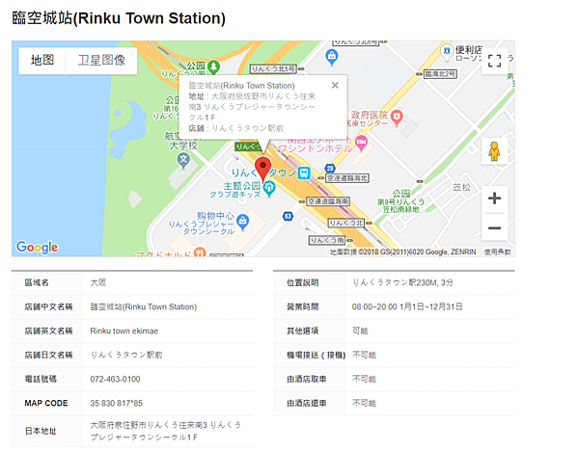Click the 由酒店還車 row value 不可能

[364, 403]
